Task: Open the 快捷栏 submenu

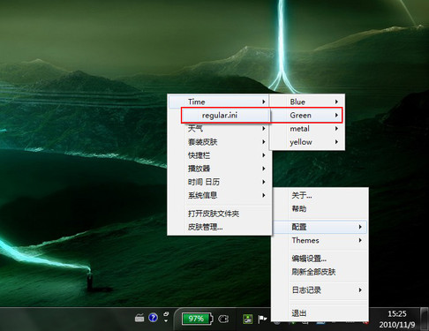Action: pyautogui.click(x=219, y=155)
